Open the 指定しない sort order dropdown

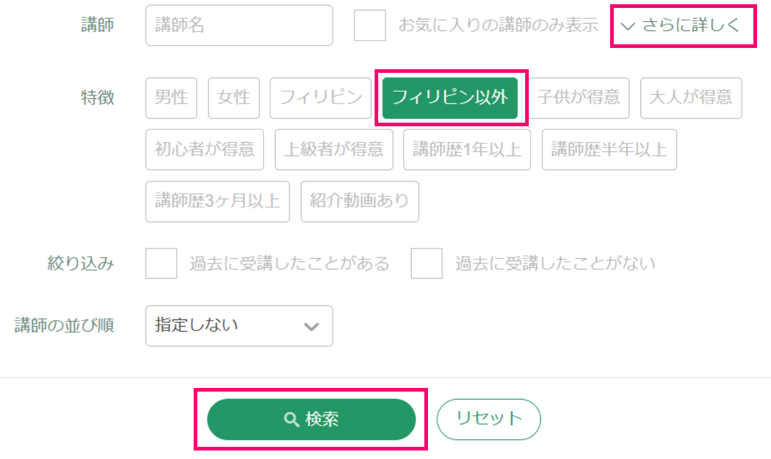click(239, 326)
